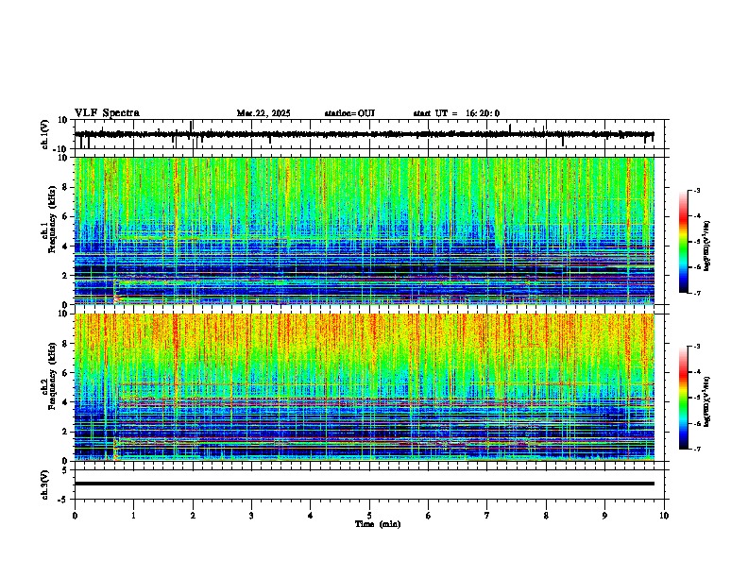Select the date "Mar.22, 2025" in header
This screenshot has width=748, height=578.
point(263,113)
